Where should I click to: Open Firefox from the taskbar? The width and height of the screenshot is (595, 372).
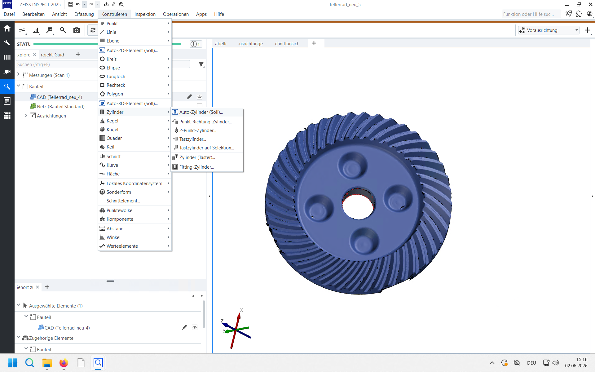64,363
